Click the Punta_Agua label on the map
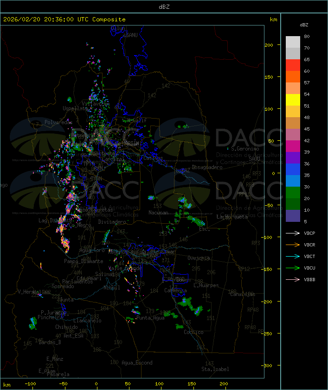The image size is (328, 390). [150, 318]
